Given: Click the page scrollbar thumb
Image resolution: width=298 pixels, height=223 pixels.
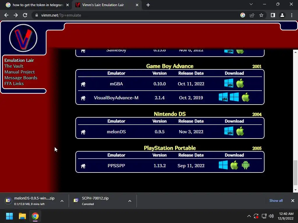Looking at the screenshot, I should click(295, 172).
